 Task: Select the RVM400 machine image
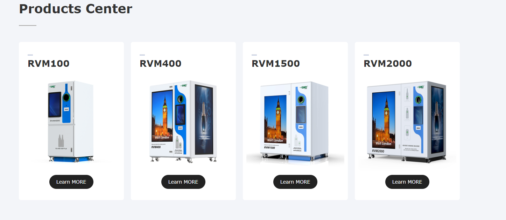pos(183,122)
